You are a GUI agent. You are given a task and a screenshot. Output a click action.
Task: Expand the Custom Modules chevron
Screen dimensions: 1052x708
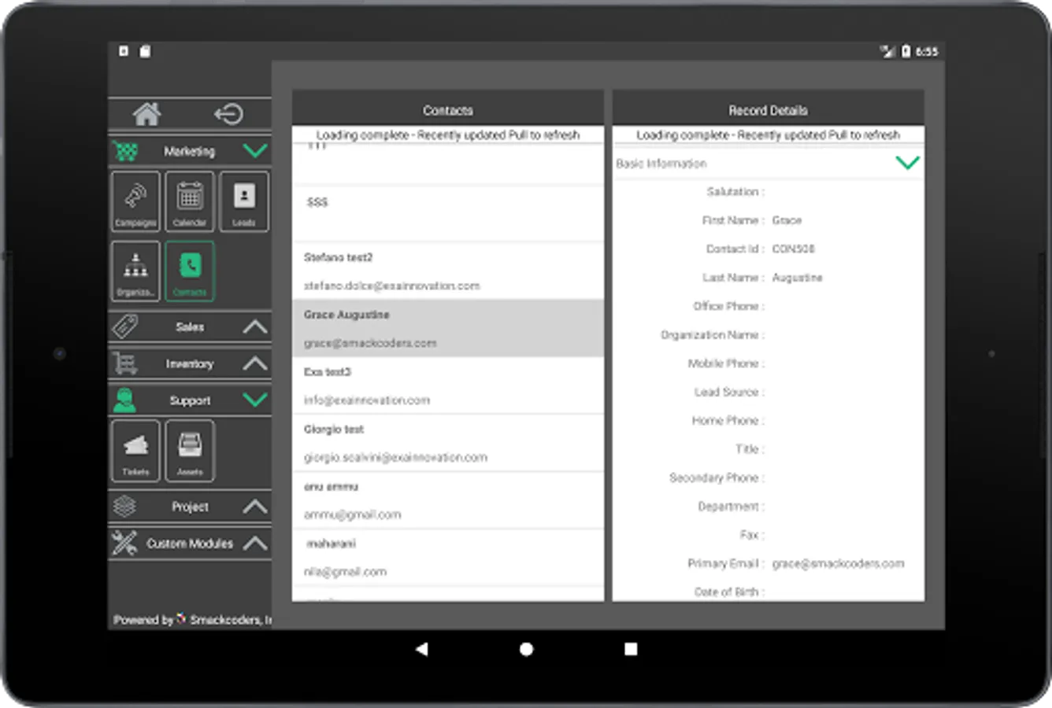click(255, 543)
